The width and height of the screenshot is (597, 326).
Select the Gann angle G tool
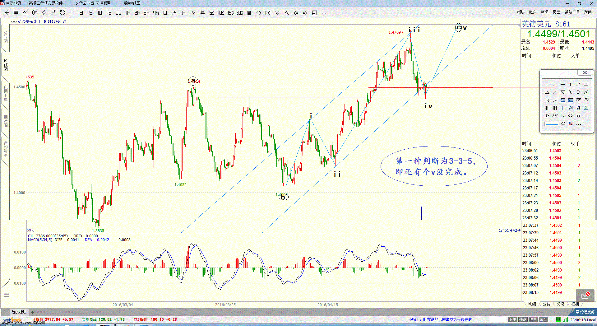coord(547,100)
